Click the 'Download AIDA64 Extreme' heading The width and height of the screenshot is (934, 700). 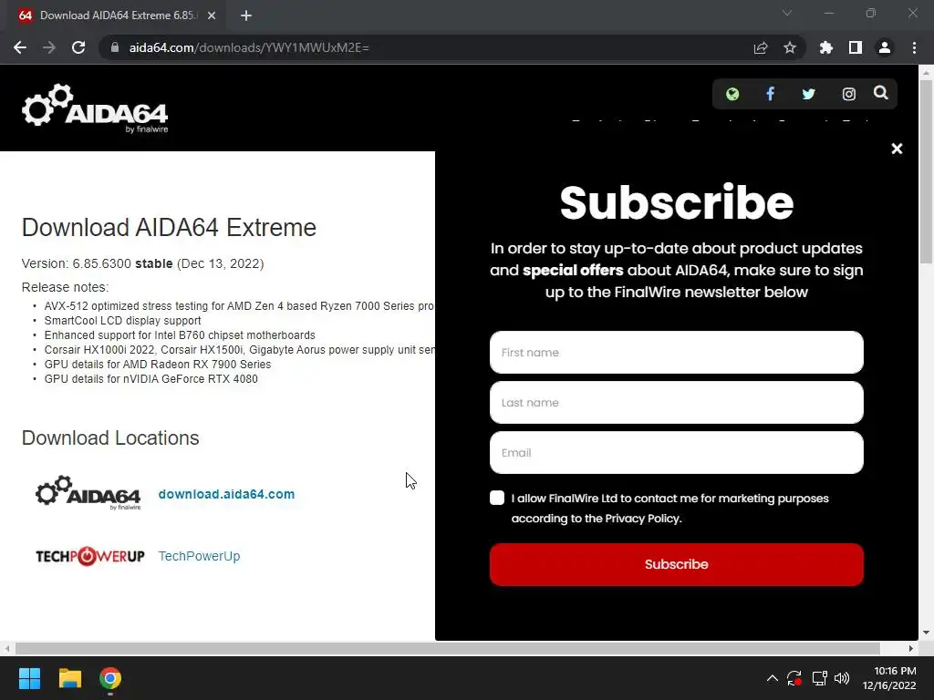pos(169,227)
